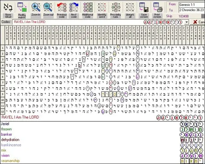Image resolution: width=205 pixels, height=164 pixels.
Task: Expand the Codes dropdown arrow
Action: coord(187,22)
